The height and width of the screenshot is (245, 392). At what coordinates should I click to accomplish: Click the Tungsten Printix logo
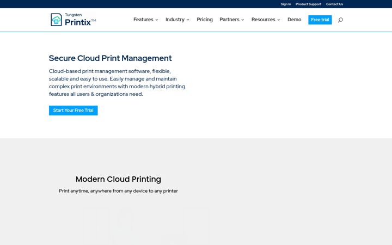coord(73,20)
